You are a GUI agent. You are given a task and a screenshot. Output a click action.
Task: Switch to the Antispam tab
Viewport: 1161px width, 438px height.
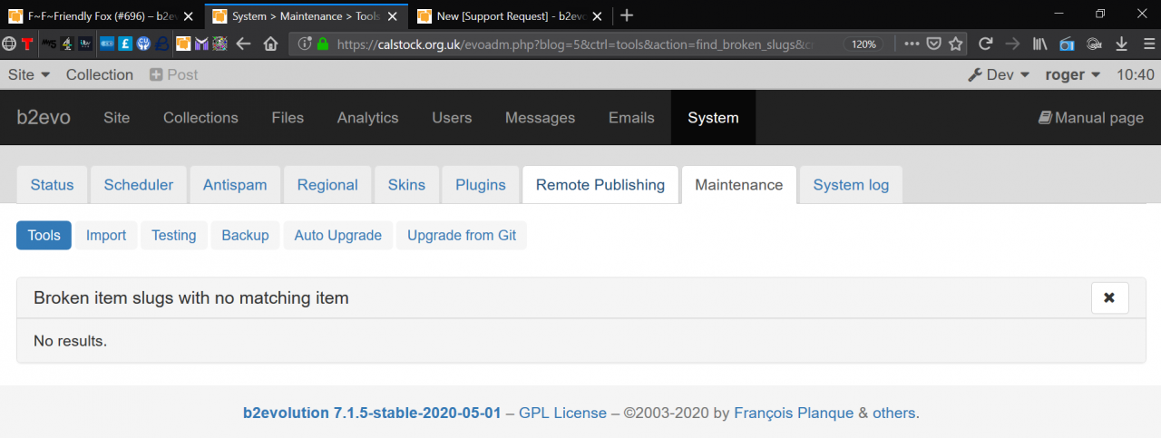pos(235,184)
